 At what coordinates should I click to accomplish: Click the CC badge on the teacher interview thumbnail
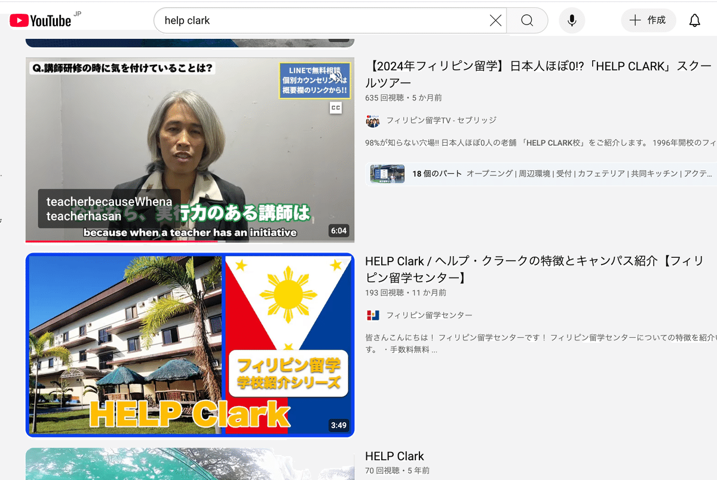336,107
